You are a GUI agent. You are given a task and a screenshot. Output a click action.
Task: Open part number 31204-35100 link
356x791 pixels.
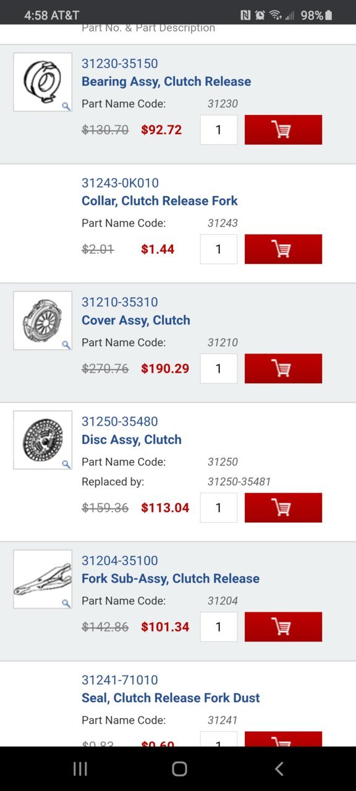(x=120, y=560)
